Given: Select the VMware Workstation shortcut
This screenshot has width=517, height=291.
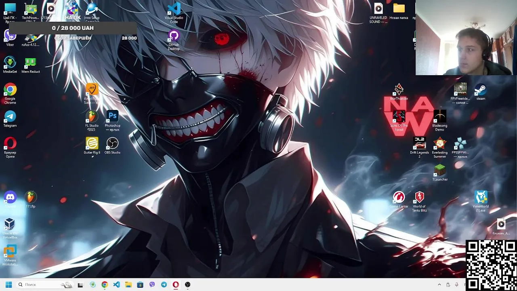Looking at the screenshot, I should click(10, 255).
